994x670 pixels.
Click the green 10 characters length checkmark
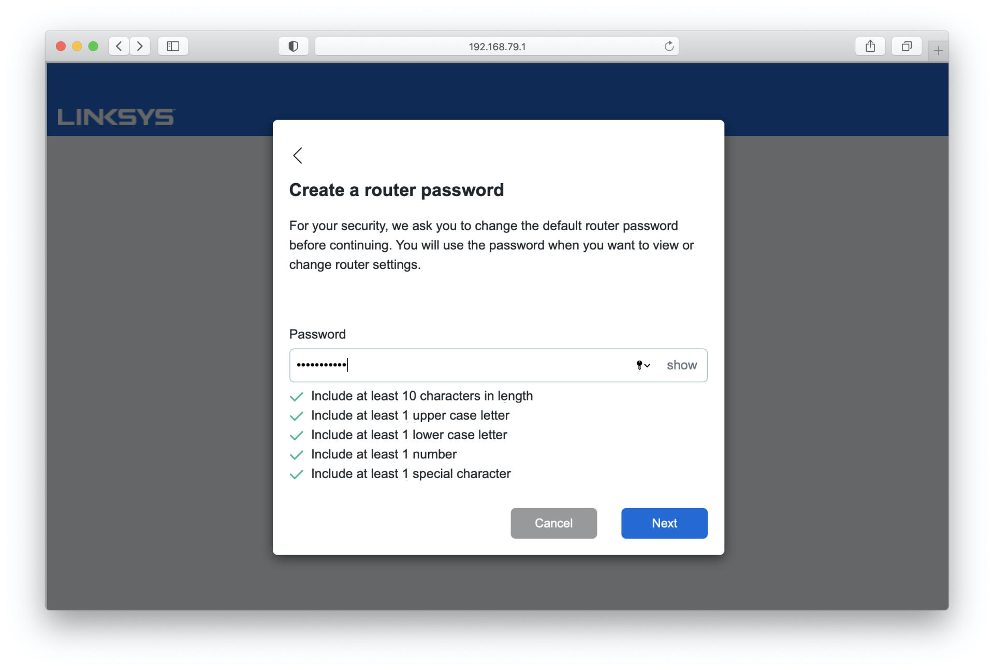point(297,397)
